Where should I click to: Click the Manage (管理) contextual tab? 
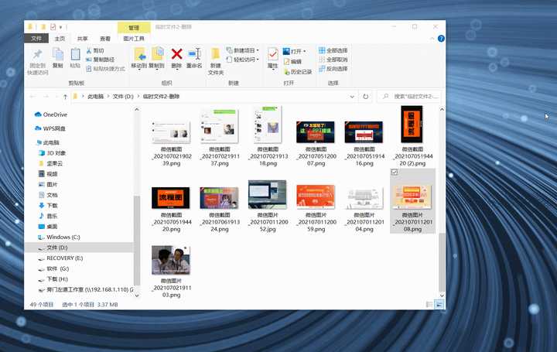[x=134, y=27]
